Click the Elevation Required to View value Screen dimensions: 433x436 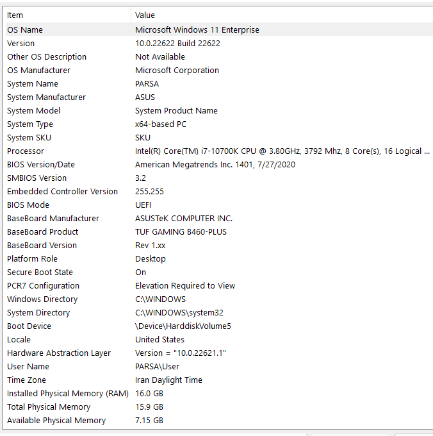185,286
